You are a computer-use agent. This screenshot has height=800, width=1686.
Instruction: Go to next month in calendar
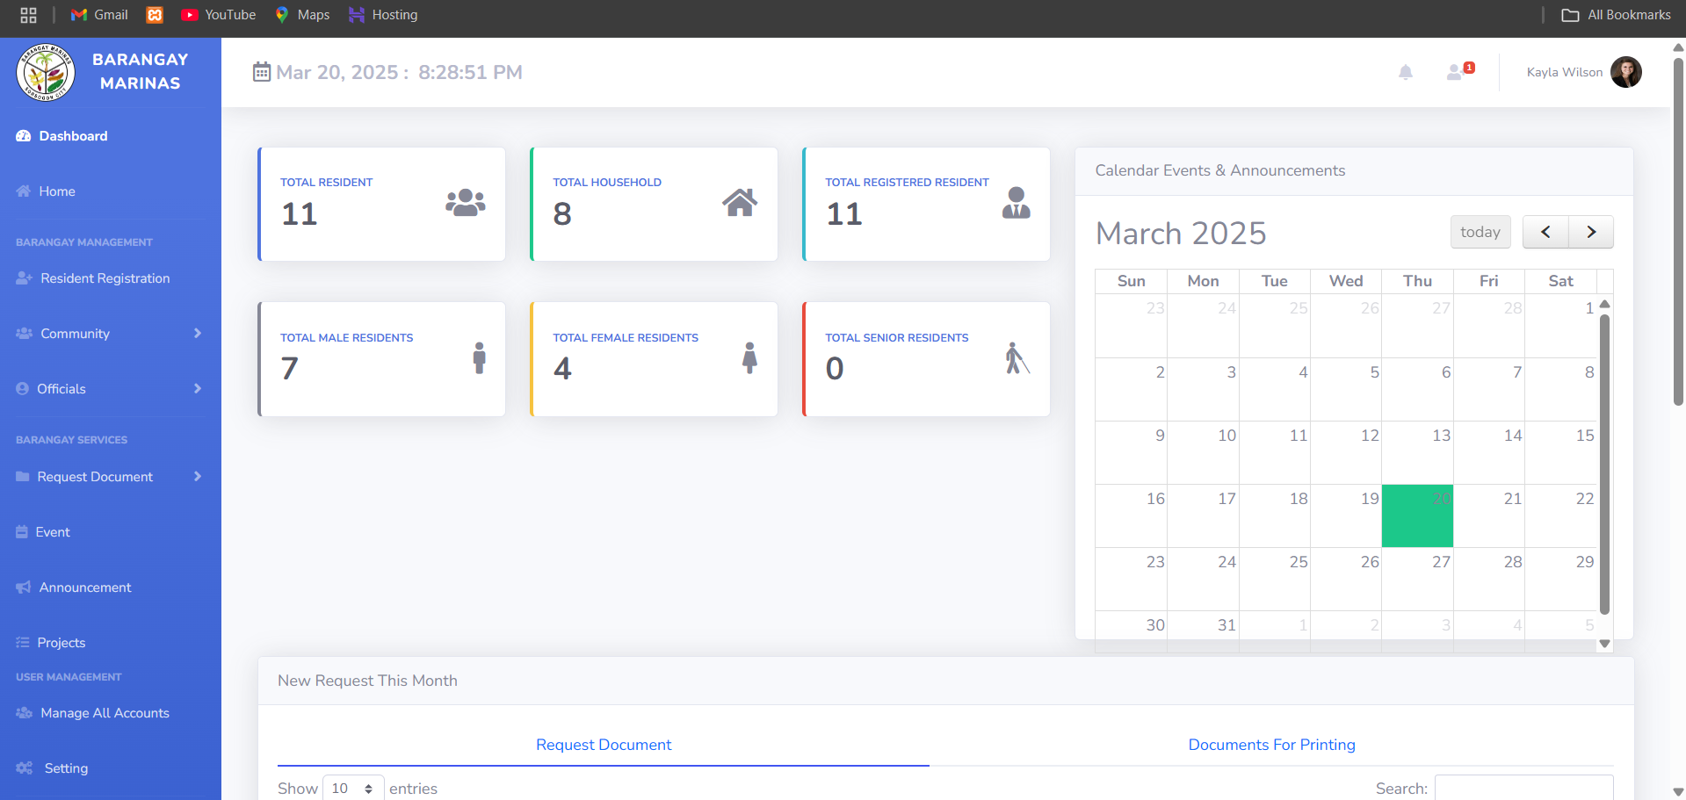(x=1590, y=232)
